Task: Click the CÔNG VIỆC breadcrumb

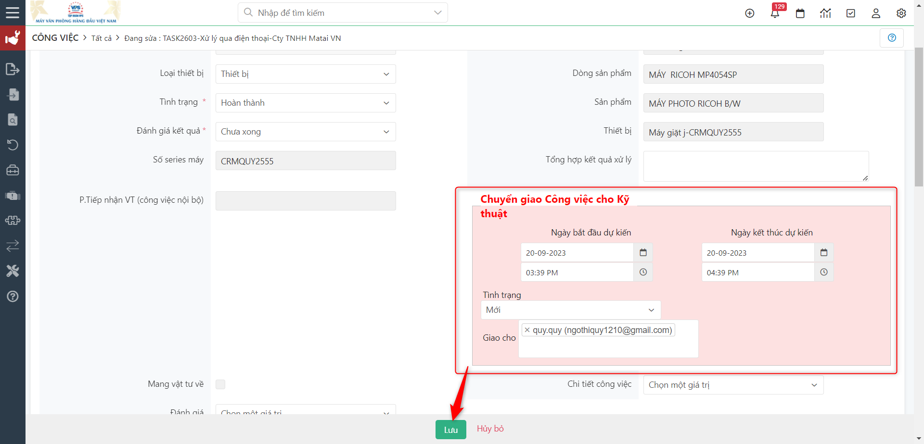Action: click(55, 38)
